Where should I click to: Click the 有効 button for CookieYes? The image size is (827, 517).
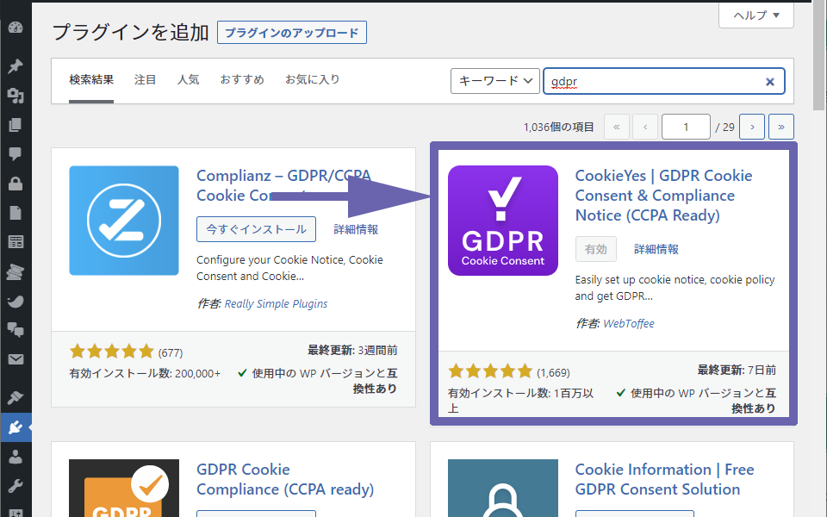click(x=595, y=249)
